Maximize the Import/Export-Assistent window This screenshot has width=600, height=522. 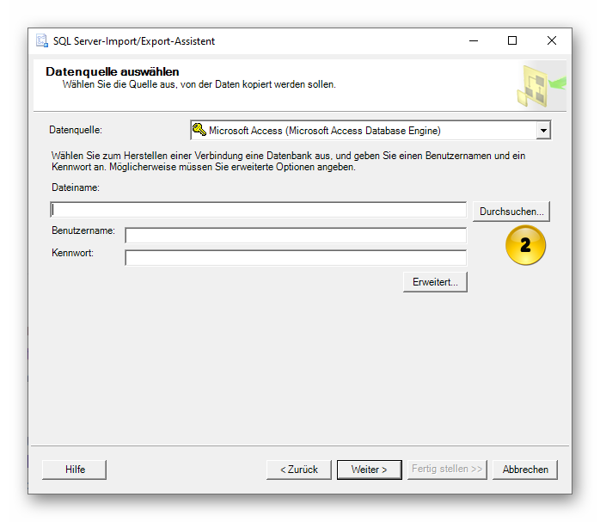point(512,41)
